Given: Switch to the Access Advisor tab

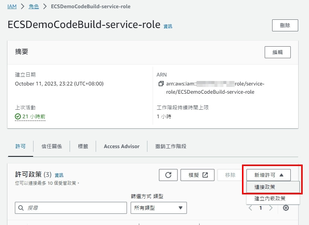Looking at the screenshot, I should 122,146.
